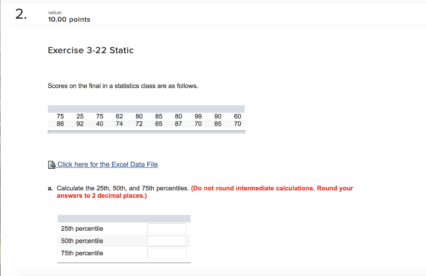Click the score value 99 in the table
Screen dimensions: 426x276
tap(198, 116)
